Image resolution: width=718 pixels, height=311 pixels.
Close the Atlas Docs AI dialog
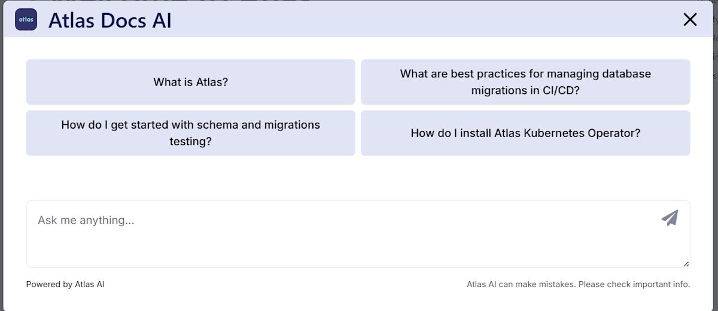click(690, 20)
